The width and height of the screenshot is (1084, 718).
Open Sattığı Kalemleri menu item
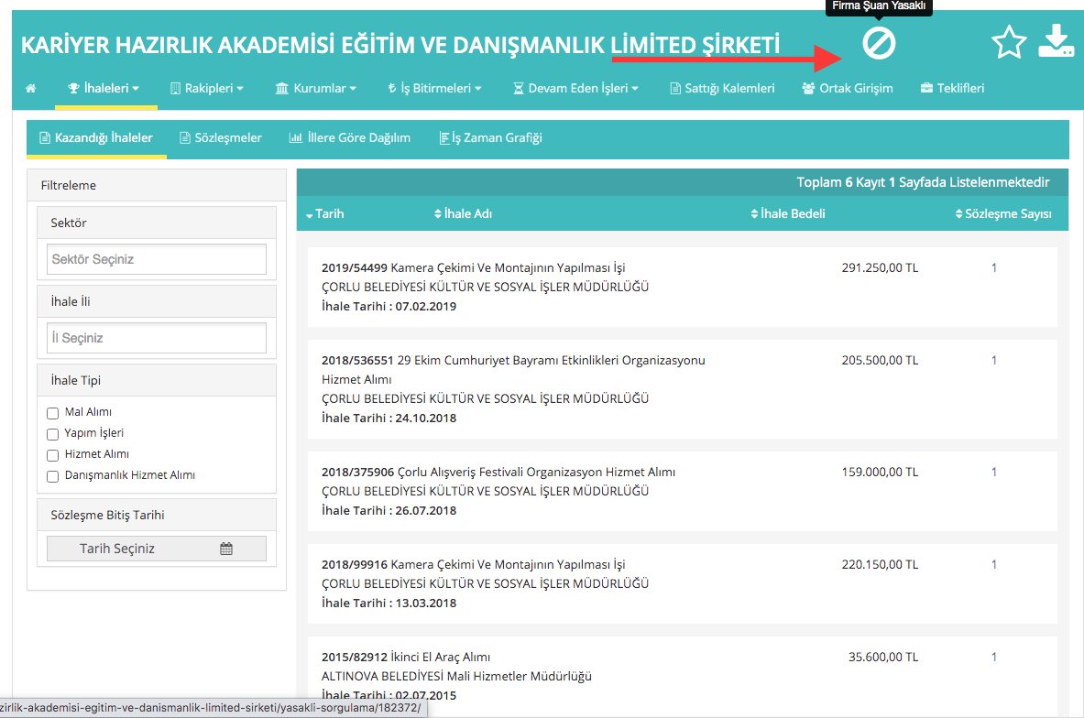point(722,89)
